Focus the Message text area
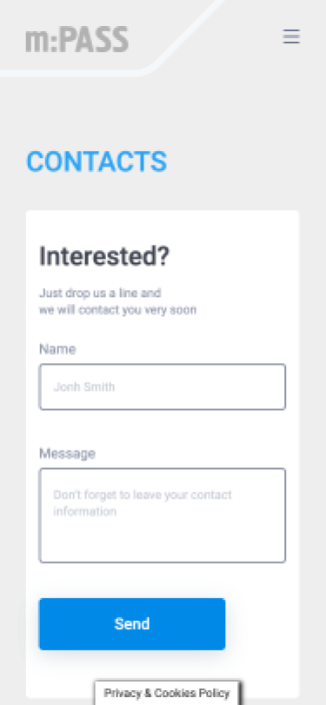The height and width of the screenshot is (705, 326). [x=163, y=515]
